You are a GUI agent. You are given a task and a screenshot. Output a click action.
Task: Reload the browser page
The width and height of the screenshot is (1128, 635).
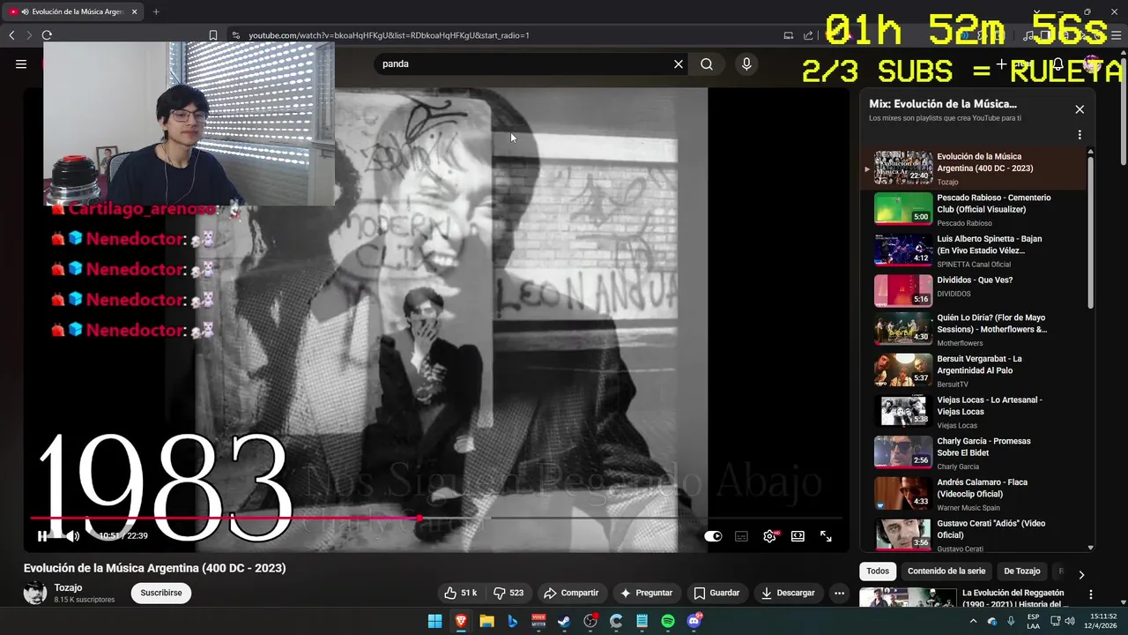pos(47,35)
